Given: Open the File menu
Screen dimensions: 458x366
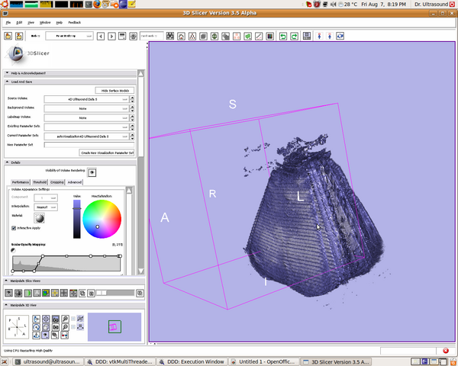Looking at the screenshot, I should 8,22.
